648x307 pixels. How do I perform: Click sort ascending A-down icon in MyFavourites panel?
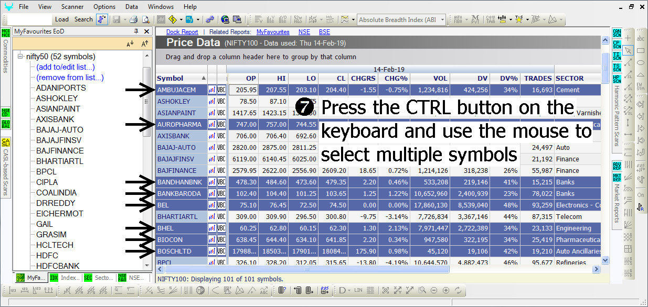(130, 44)
